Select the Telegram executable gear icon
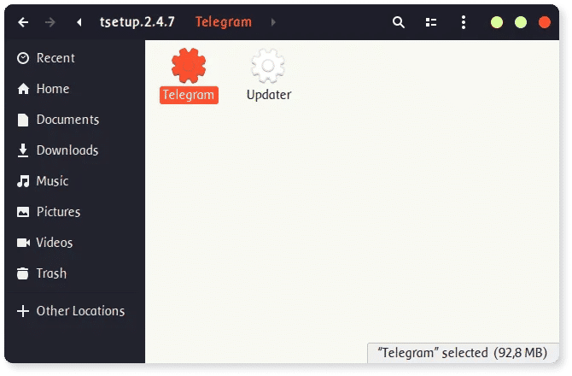 189,66
